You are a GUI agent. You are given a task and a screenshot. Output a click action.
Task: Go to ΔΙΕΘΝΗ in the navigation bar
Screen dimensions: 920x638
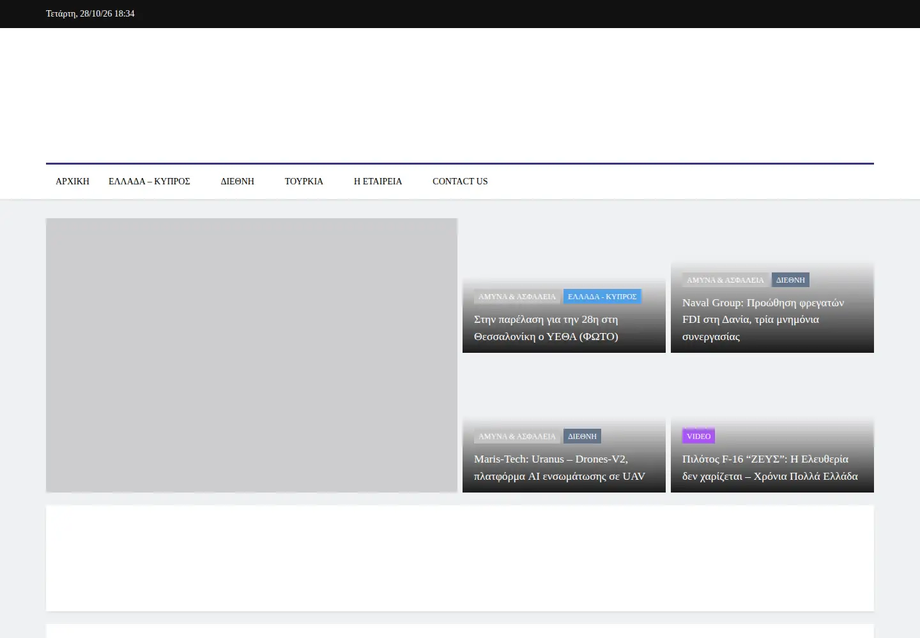coord(238,181)
